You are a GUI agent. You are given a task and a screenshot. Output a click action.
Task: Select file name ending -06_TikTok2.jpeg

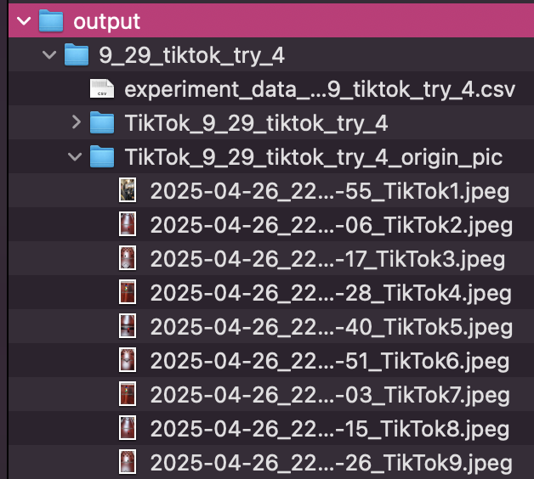[332, 226]
